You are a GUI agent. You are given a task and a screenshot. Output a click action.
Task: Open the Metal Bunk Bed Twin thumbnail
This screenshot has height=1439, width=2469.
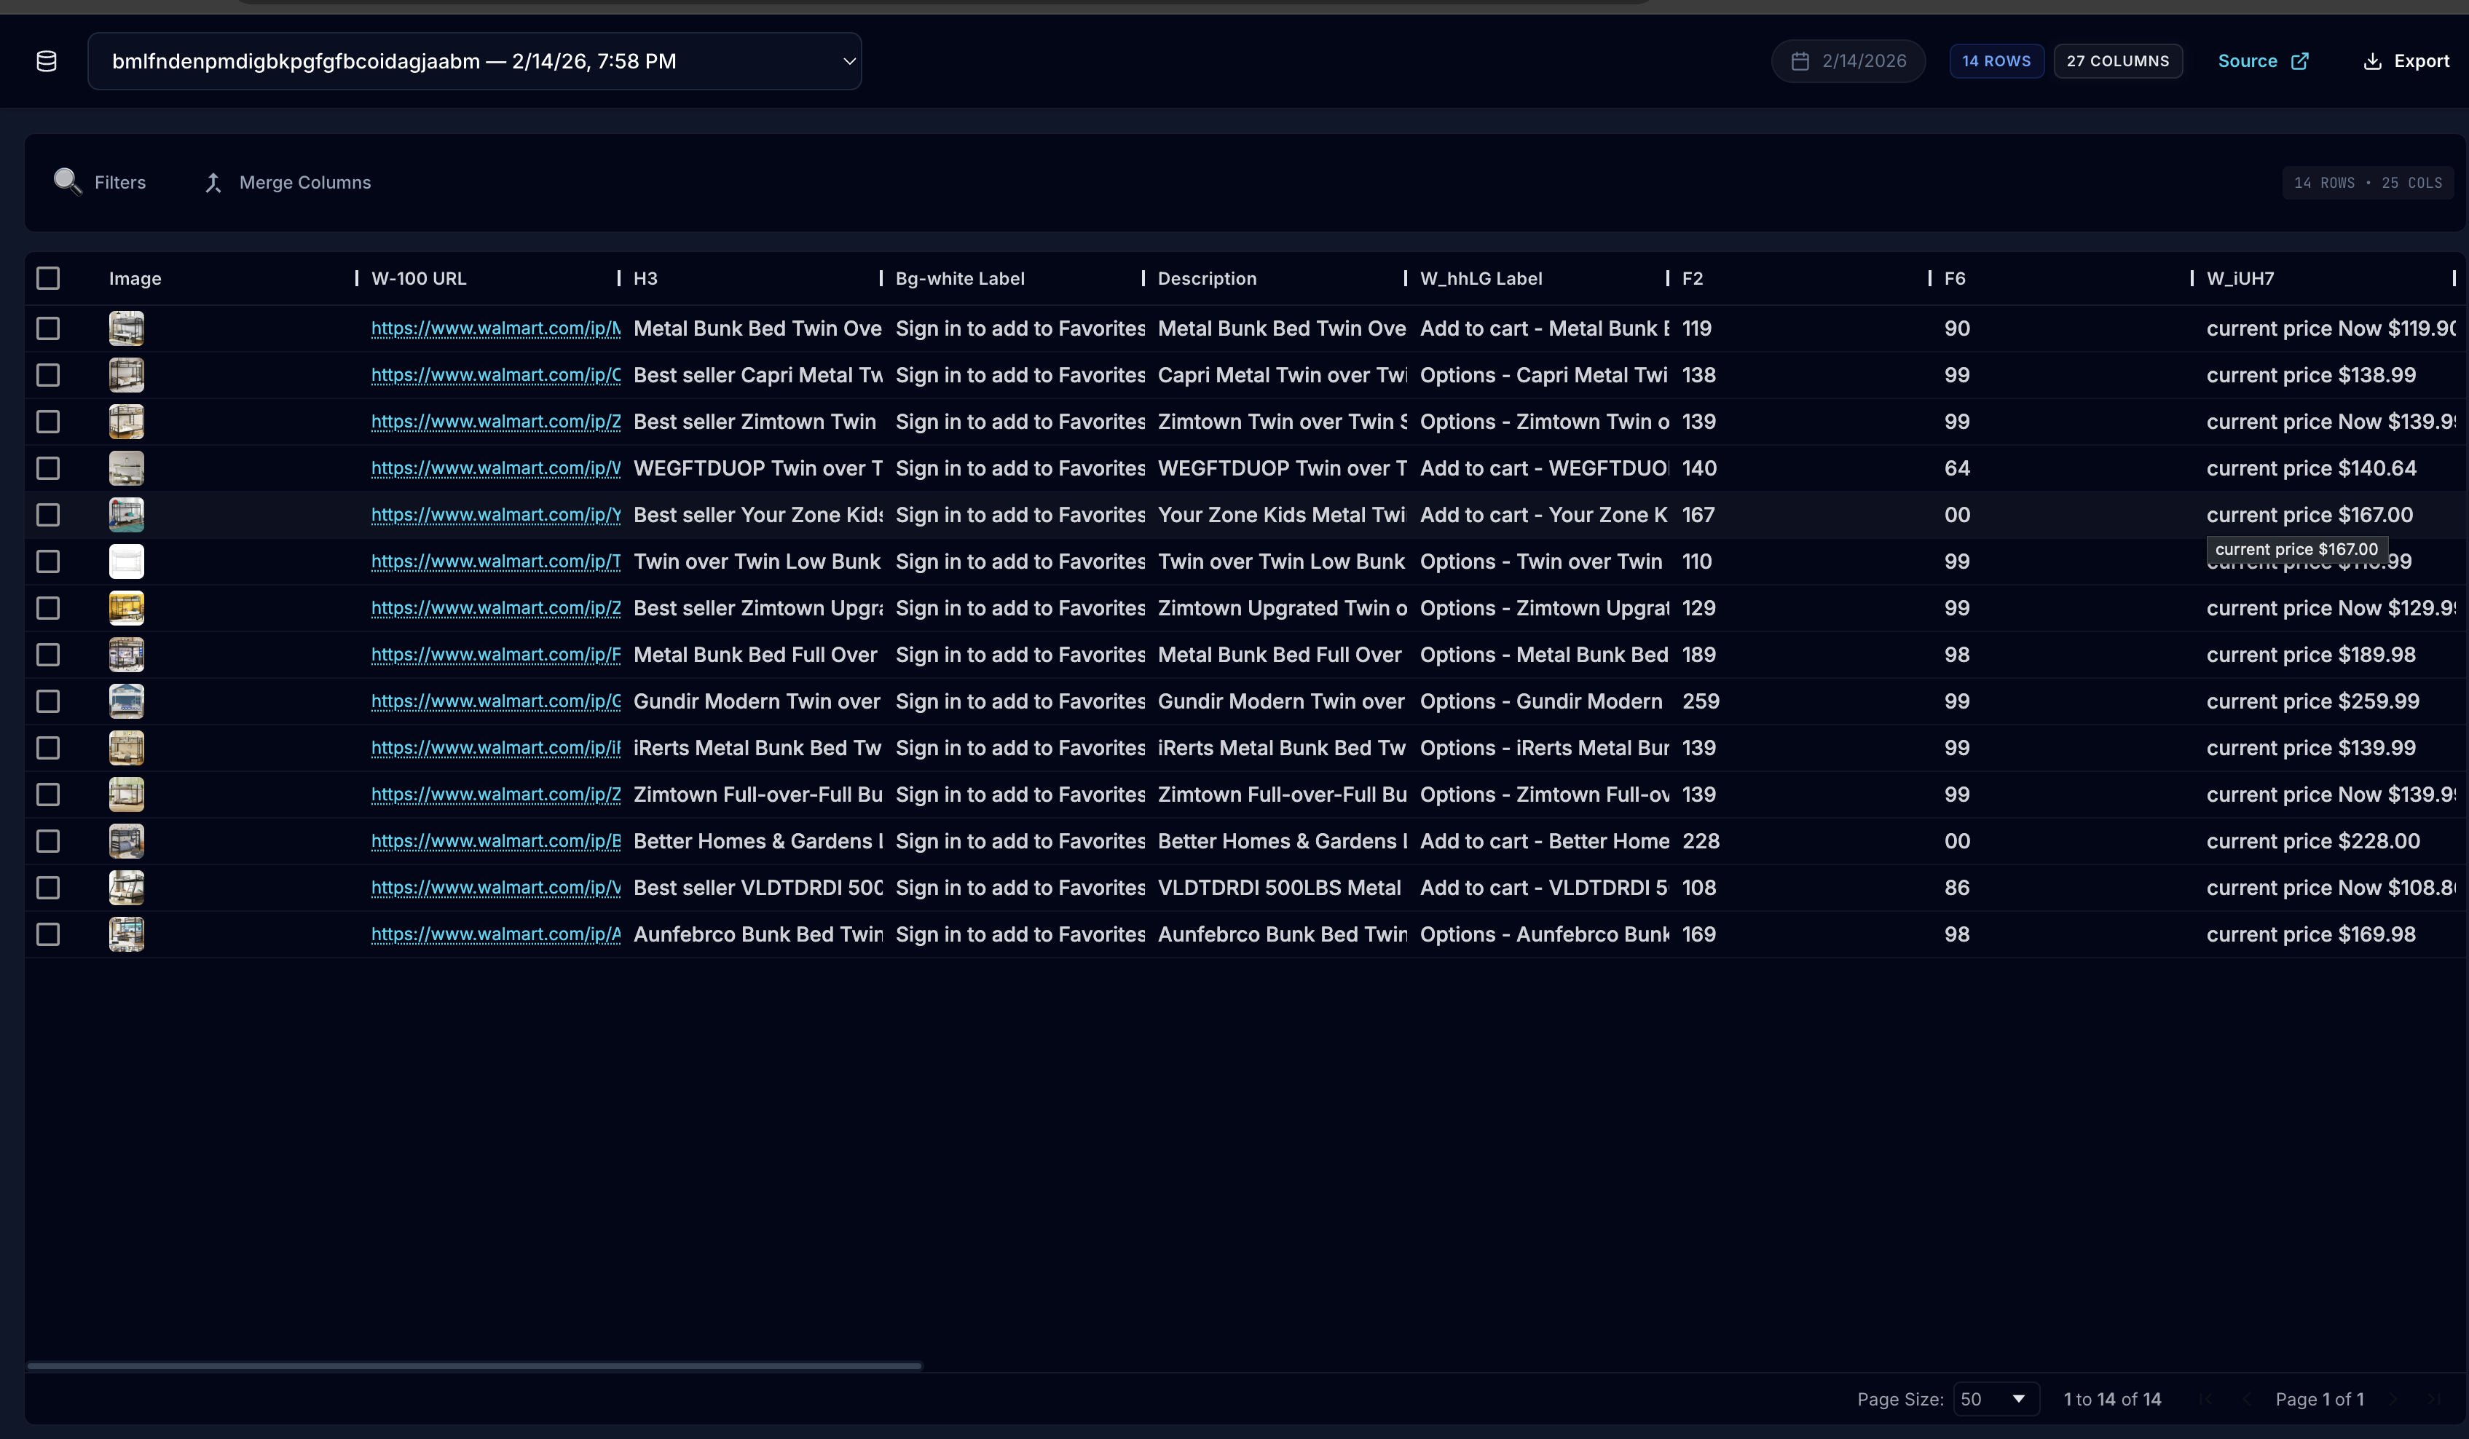point(127,328)
